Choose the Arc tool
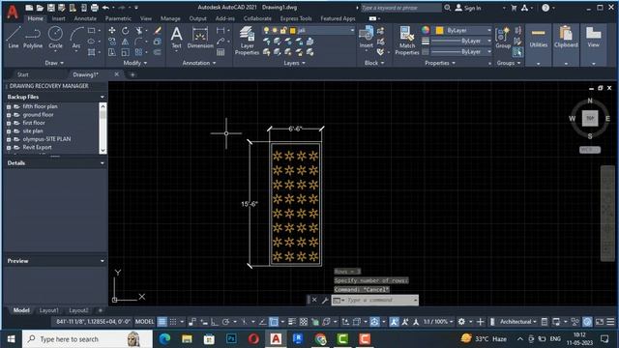The image size is (619, 348). [x=76, y=38]
